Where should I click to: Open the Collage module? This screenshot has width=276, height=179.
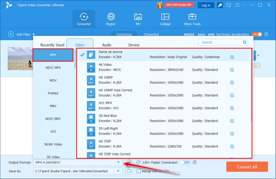pyautogui.click(x=165, y=19)
